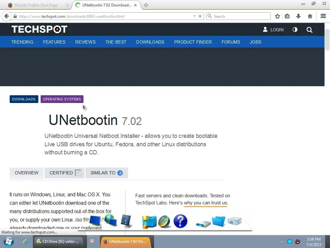The width and height of the screenshot is (330, 248).
Task: Click the blue DOWNLOADS breadcrumb tag
Action: click(24, 99)
